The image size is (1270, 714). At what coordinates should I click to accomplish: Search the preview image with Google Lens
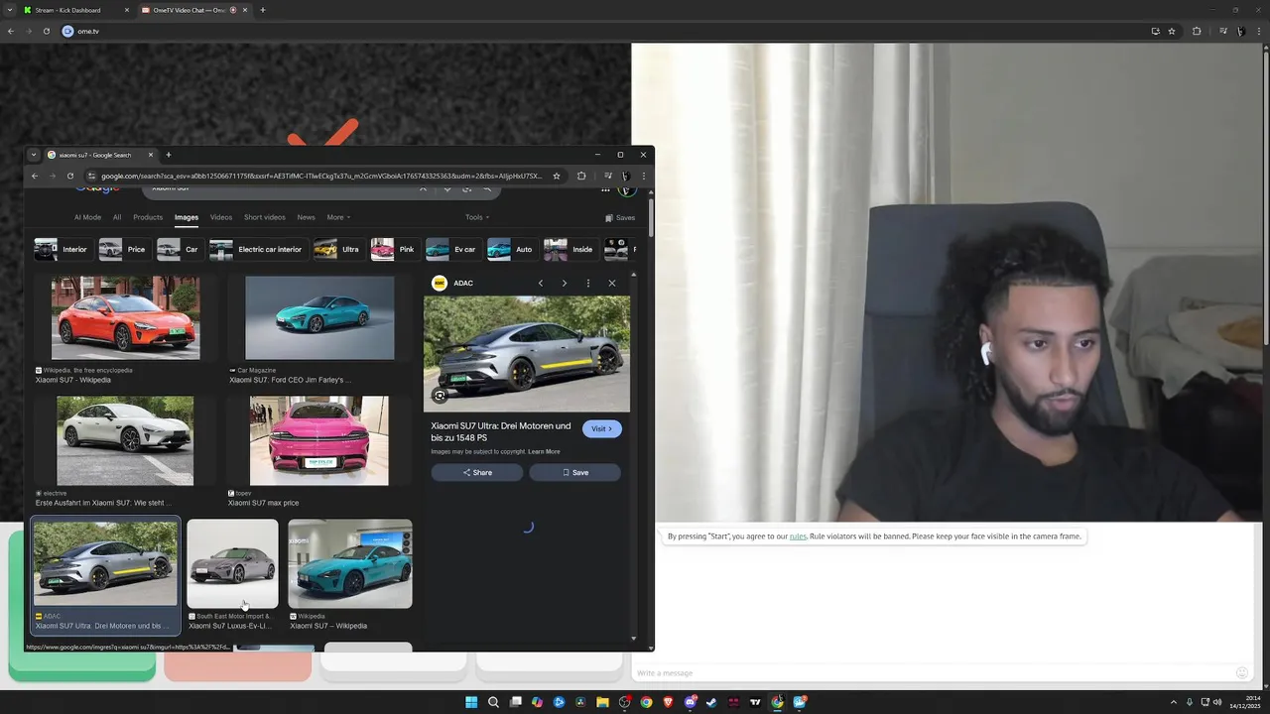[440, 396]
